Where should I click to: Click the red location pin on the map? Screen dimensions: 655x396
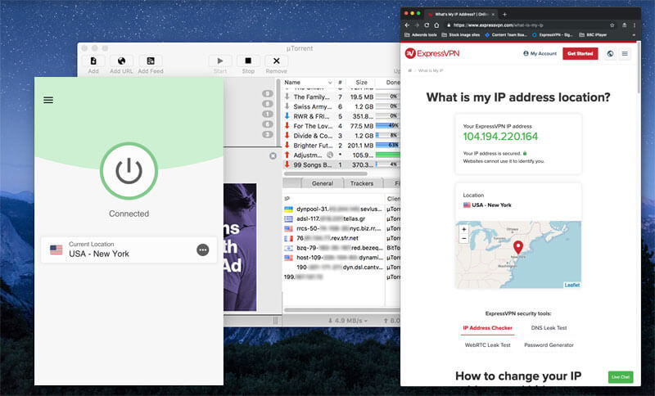pyautogui.click(x=518, y=247)
